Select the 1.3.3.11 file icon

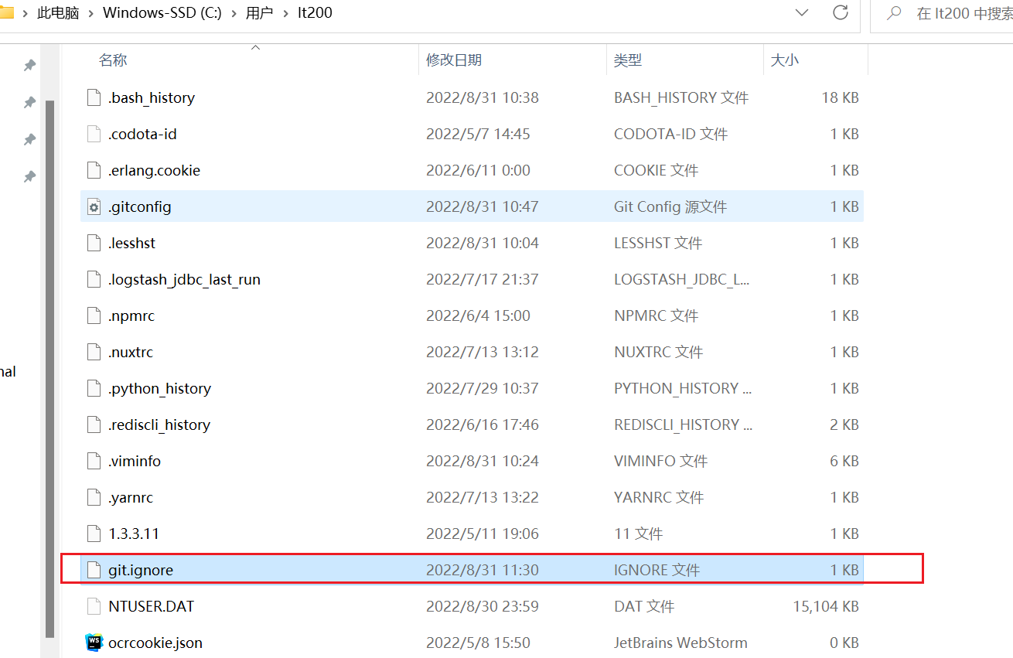pyautogui.click(x=94, y=534)
